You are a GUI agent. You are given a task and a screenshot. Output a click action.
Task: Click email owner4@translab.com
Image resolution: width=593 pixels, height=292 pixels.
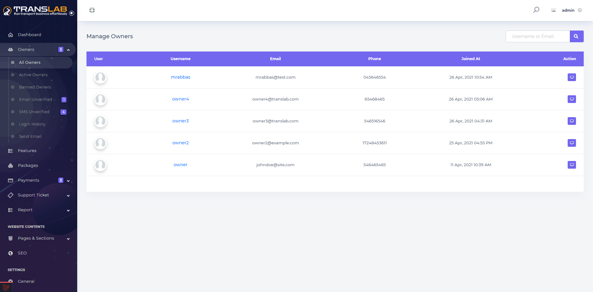275,99
